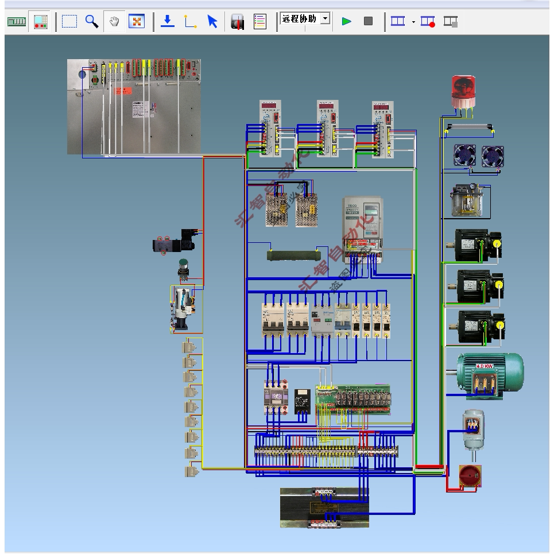Click the blue download arrow icon
The height and width of the screenshot is (554, 554).
coord(168,21)
